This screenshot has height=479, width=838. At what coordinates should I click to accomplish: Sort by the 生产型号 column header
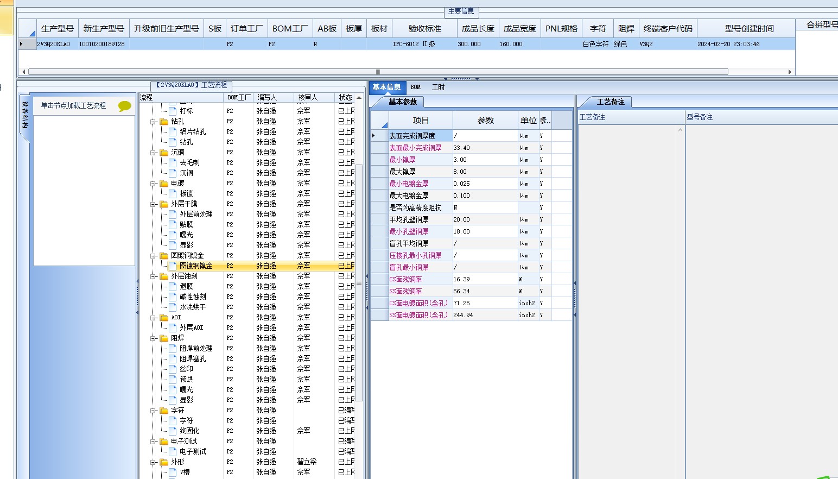(57, 29)
